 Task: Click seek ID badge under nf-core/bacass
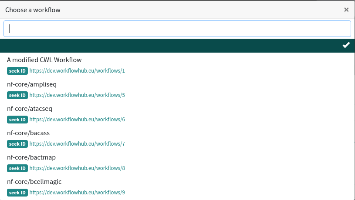(17, 144)
